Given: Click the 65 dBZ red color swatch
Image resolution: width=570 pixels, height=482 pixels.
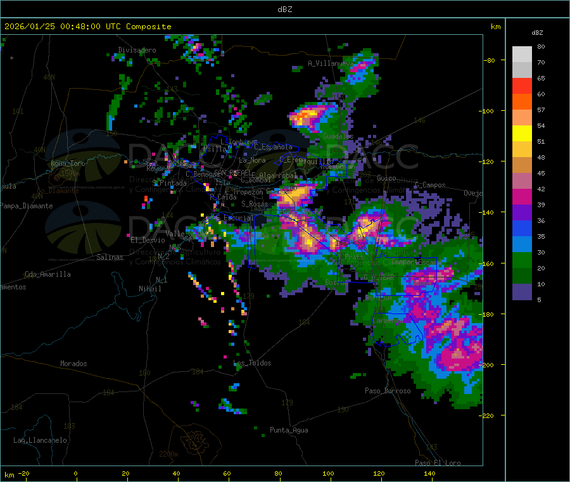Looking at the screenshot, I should click(x=522, y=86).
